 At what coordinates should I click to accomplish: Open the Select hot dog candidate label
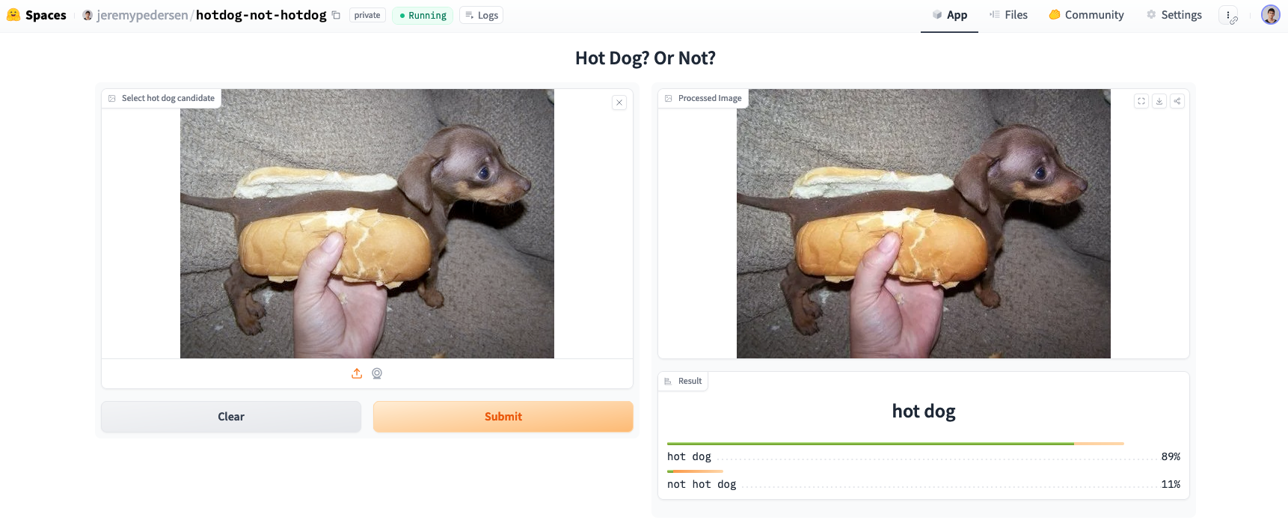pos(162,98)
